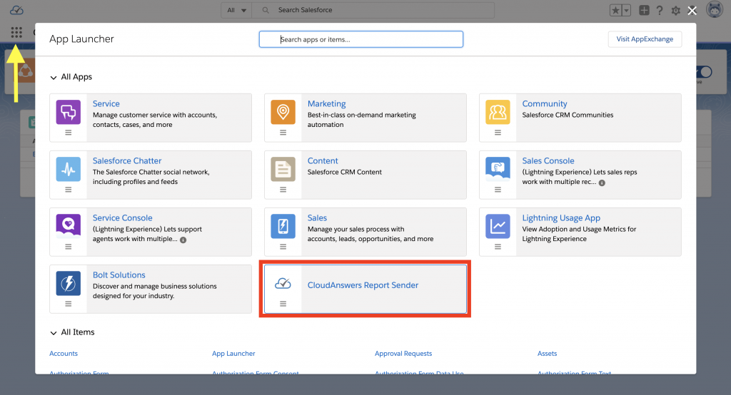Click the drag handle under Community icon

(x=498, y=133)
